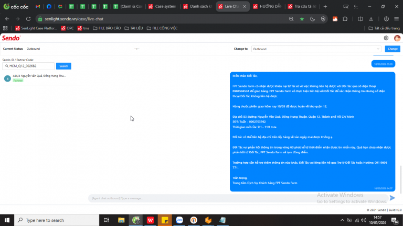Reload the current page
Viewport: 403px width, 226px height.
pyautogui.click(x=28, y=19)
